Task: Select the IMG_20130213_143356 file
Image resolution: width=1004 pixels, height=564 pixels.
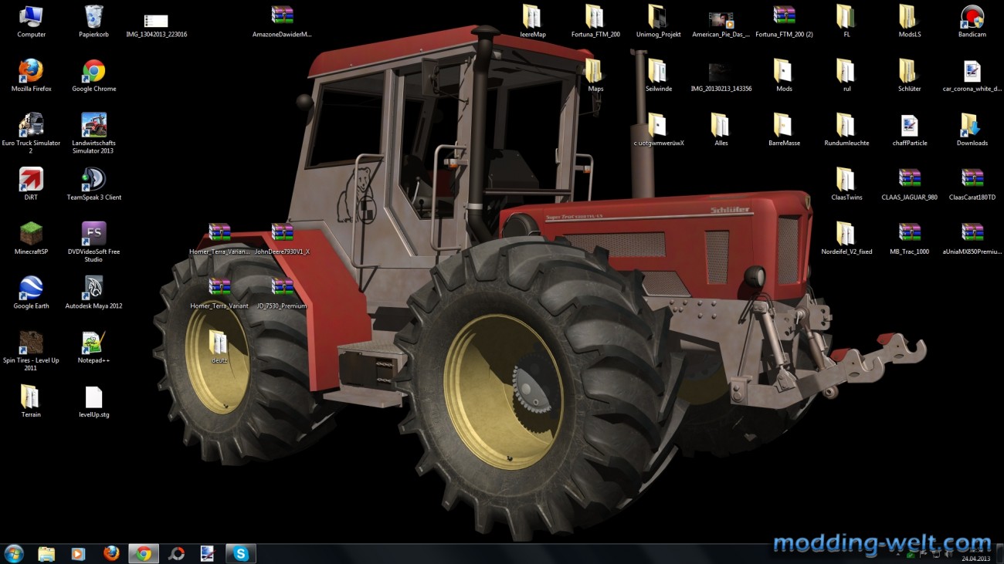Action: click(721, 77)
